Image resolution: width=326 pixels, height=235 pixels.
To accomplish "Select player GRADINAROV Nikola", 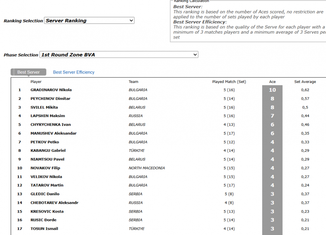I will tap(51, 90).
